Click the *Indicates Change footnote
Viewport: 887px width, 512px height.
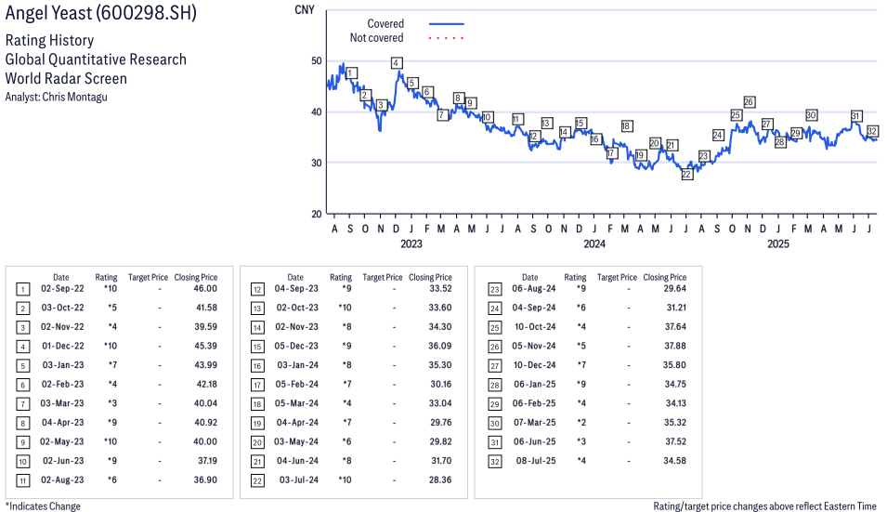pyautogui.click(x=43, y=506)
